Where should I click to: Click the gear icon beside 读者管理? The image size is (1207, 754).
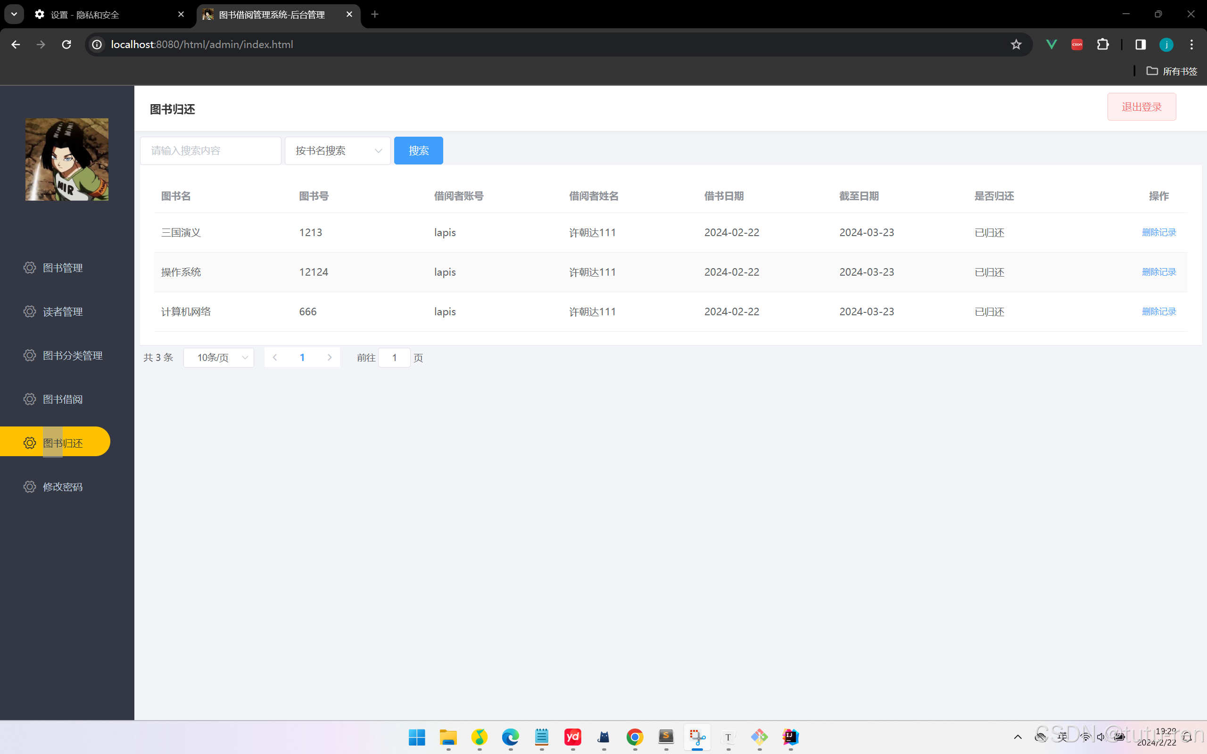(29, 311)
